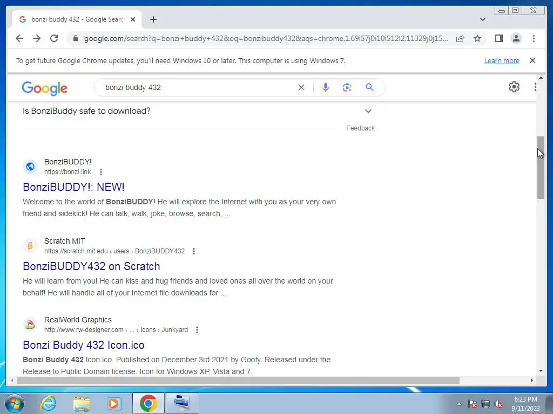
Task: Open the Windows Start menu
Action: [x=15, y=403]
